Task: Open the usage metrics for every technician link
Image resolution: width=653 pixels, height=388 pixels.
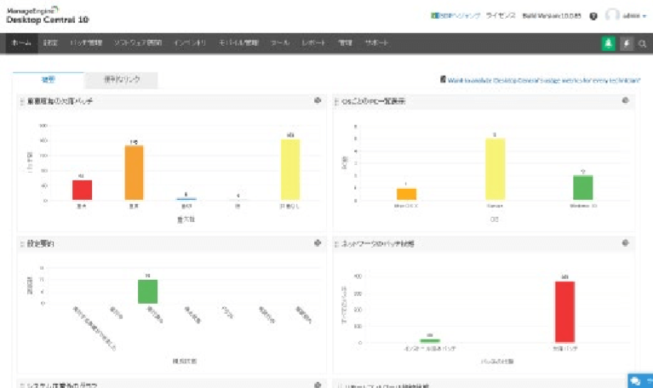Action: pos(544,80)
